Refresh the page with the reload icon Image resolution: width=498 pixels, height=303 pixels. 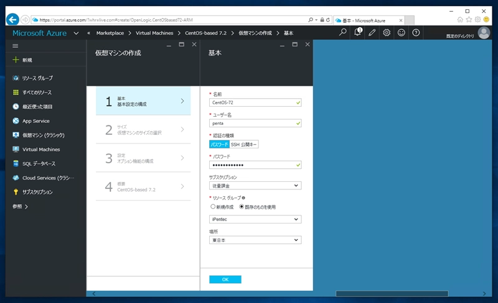328,20
